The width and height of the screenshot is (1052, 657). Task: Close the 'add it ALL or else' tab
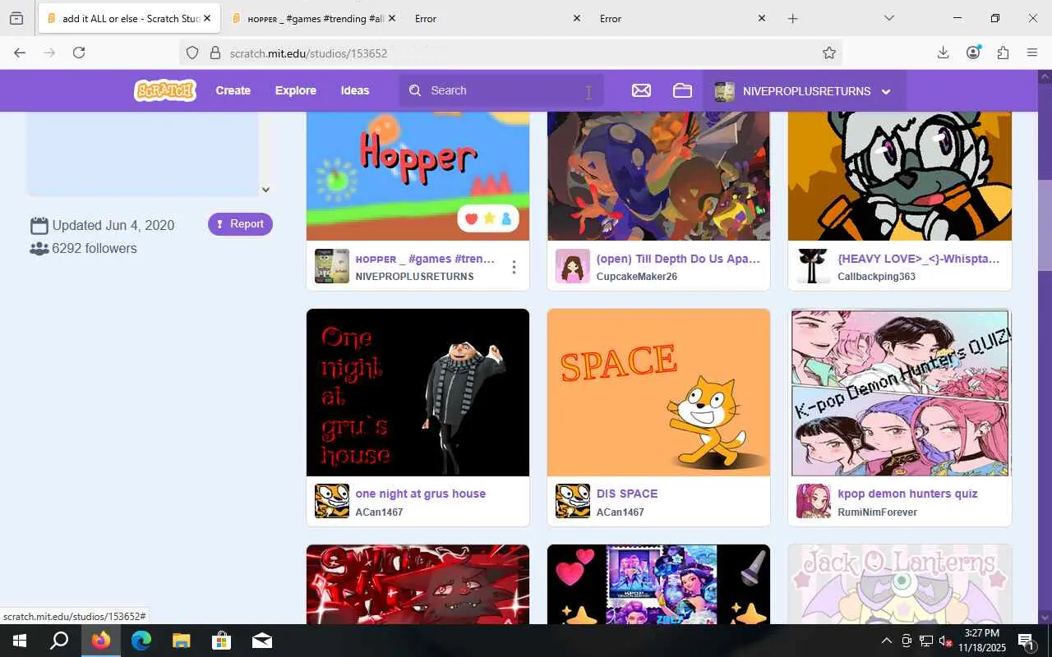coord(206,18)
